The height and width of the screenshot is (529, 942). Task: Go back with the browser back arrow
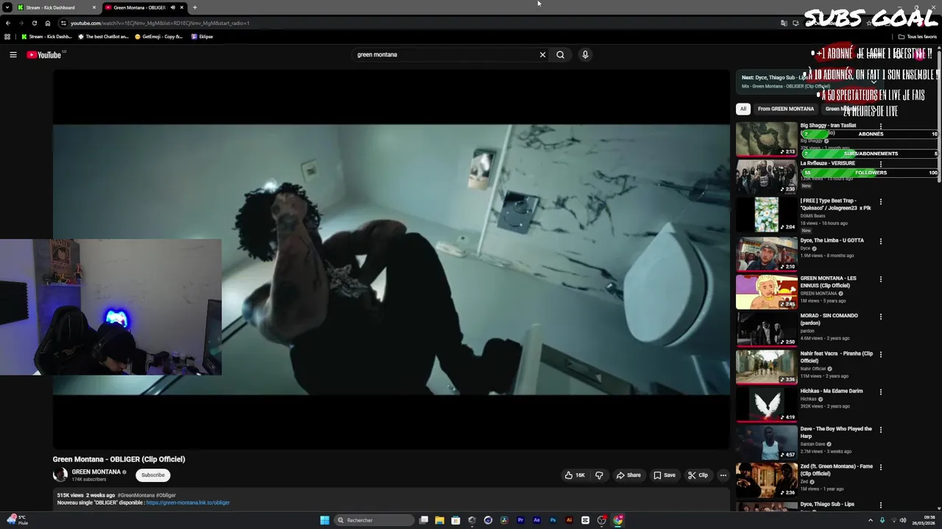click(7, 23)
